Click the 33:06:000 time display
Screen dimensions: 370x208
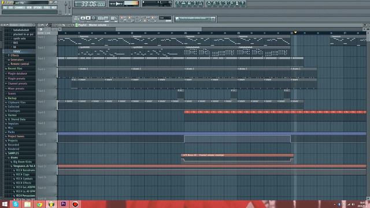[90, 4]
